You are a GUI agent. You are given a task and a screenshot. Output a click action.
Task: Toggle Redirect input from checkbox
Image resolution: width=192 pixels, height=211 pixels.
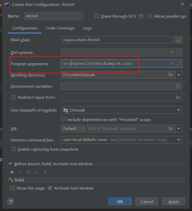pos(14,97)
